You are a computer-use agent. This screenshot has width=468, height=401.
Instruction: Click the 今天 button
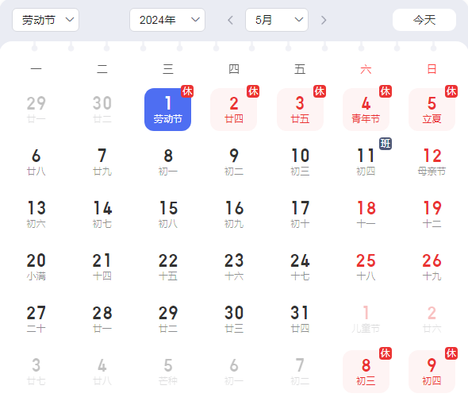pyautogui.click(x=424, y=20)
